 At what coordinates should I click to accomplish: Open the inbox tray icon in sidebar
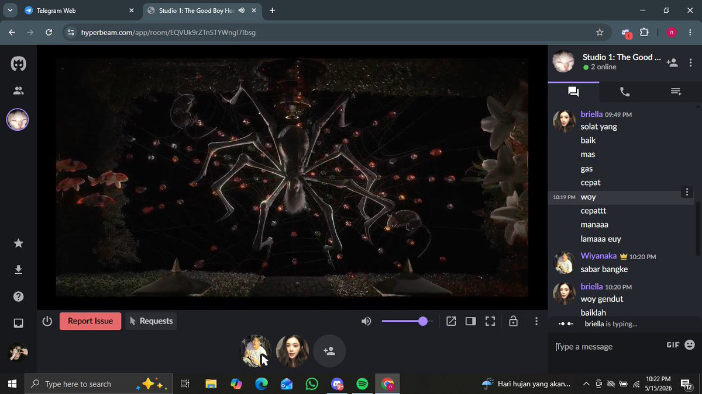[18, 323]
